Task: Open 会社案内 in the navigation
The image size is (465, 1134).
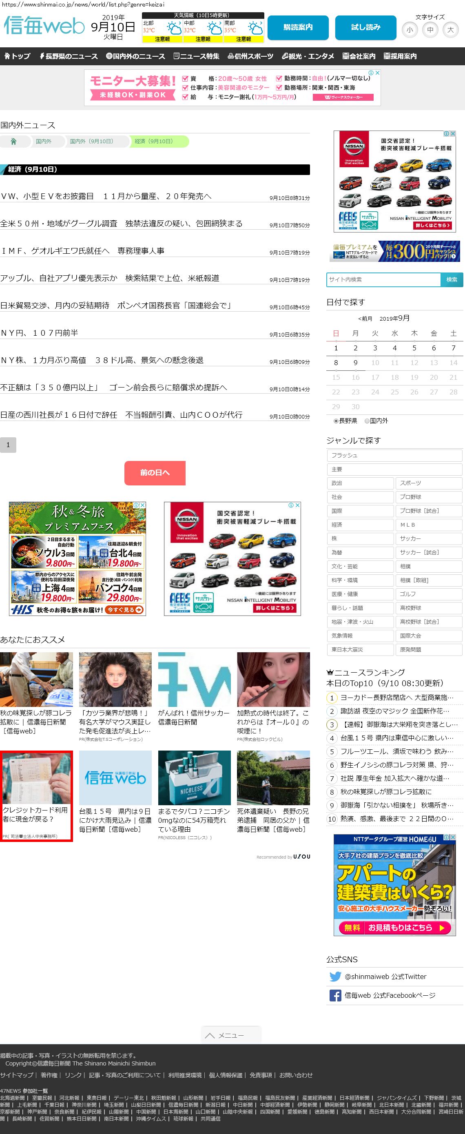Action: [x=359, y=56]
